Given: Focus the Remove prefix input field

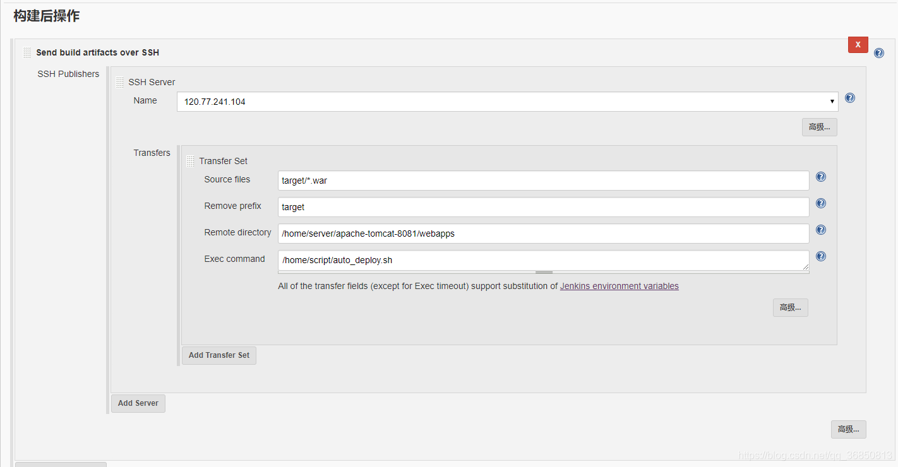Looking at the screenshot, I should (x=544, y=207).
